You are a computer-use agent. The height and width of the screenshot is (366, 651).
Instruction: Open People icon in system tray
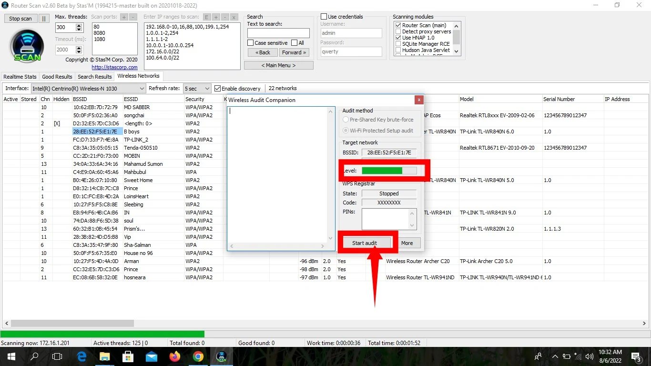click(x=538, y=356)
